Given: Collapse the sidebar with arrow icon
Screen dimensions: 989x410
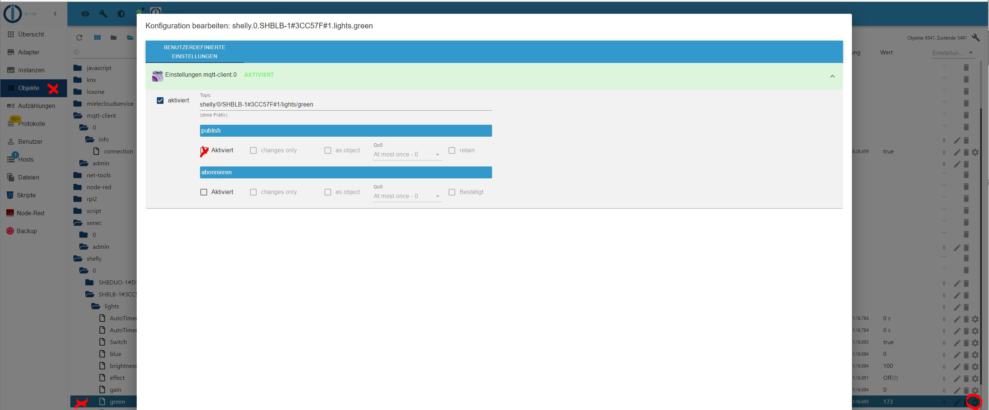Looking at the screenshot, I should pos(55,14).
